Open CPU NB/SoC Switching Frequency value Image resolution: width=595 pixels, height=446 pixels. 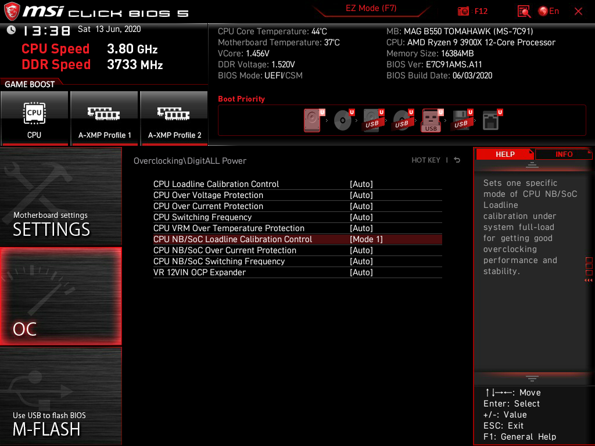(361, 261)
